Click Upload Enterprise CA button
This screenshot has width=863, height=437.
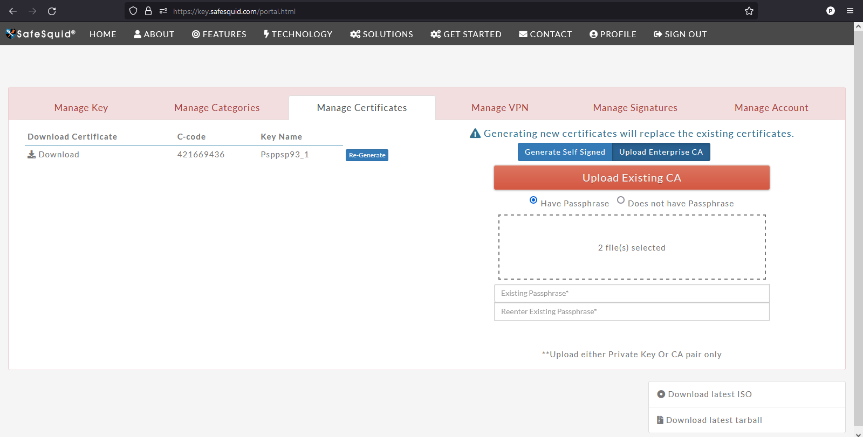(661, 152)
